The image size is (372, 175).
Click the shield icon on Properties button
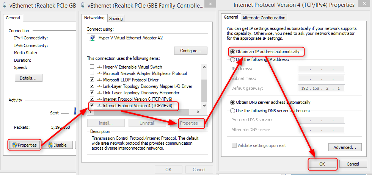14,145
